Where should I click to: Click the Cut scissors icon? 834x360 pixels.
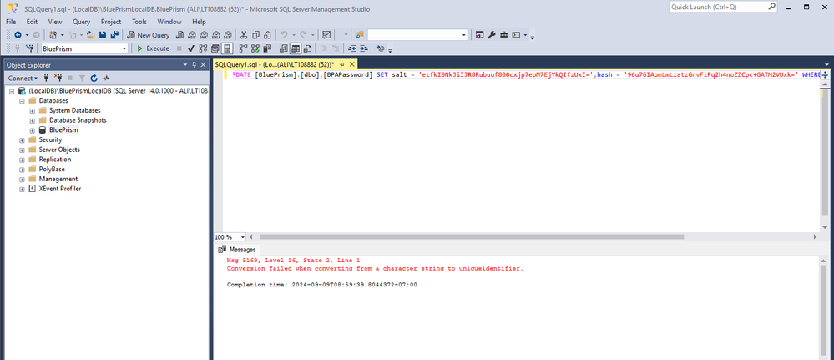244,35
